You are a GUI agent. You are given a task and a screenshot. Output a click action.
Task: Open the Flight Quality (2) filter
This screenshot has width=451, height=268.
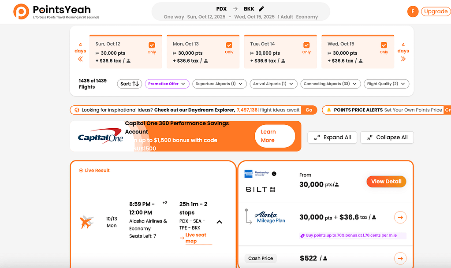(x=386, y=84)
